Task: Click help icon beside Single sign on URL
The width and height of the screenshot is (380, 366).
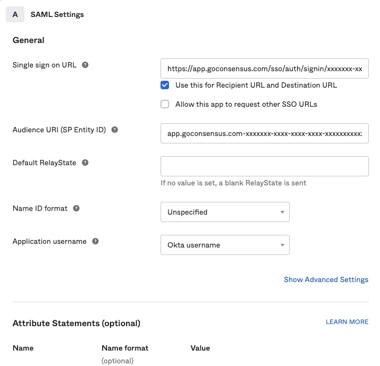Action: 85,65
